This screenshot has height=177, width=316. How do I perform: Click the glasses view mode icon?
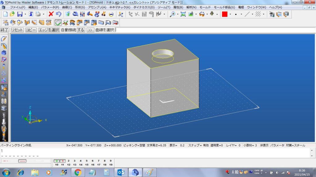(202, 14)
